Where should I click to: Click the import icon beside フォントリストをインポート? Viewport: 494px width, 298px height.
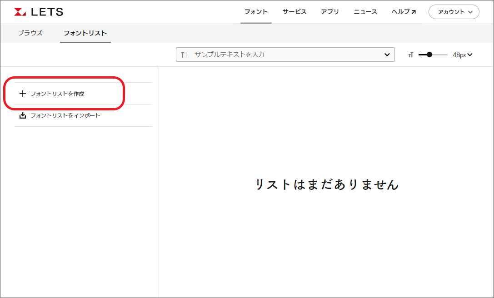[x=23, y=116]
